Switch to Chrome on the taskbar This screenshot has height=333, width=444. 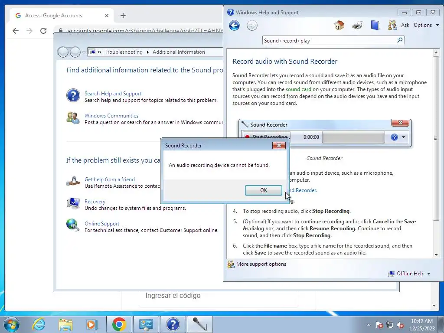[119, 324]
